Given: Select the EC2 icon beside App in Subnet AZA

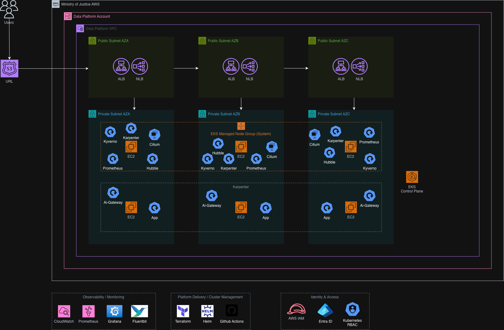Looking at the screenshot, I should pos(131,207).
